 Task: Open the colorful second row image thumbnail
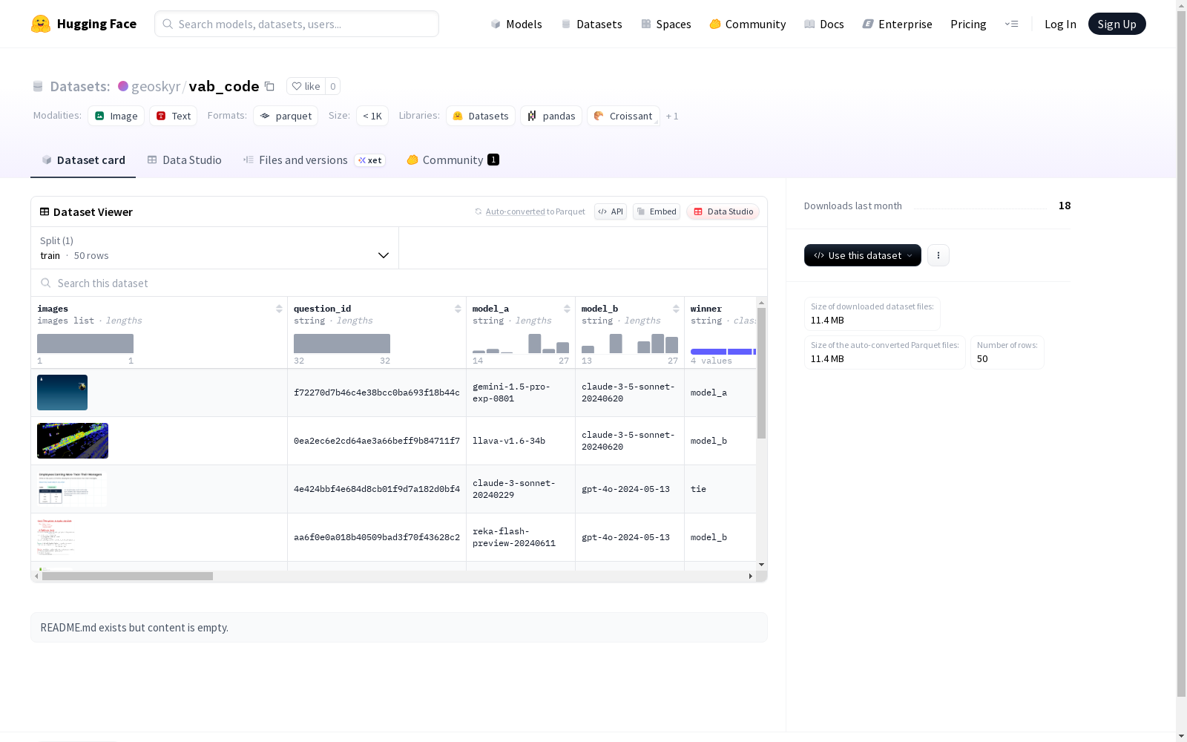73,441
